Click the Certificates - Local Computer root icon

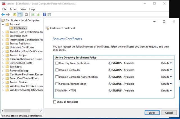(3, 21)
